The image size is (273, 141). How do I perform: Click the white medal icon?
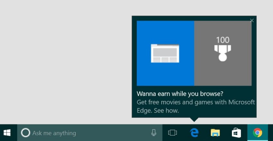click(x=223, y=53)
